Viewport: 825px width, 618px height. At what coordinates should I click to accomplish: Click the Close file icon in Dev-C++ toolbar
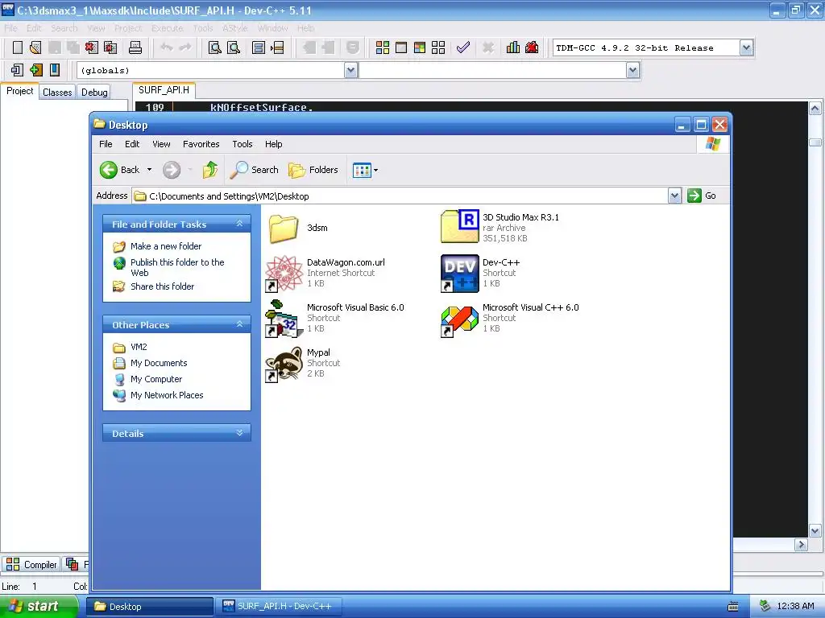tap(92, 47)
